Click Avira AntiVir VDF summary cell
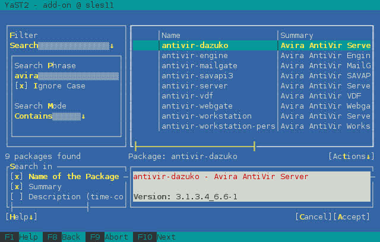Image resolution: width=380 pixels, height=242 pixels. coord(321,96)
